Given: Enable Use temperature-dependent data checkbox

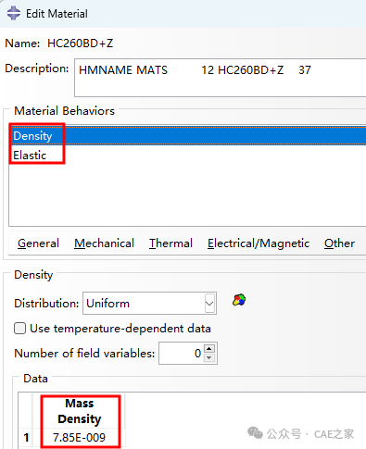Looking at the screenshot, I should click(19, 329).
